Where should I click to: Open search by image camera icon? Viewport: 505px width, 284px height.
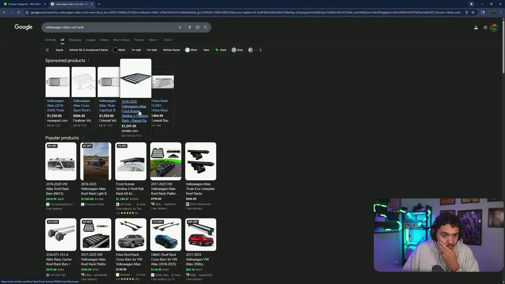(x=198, y=27)
